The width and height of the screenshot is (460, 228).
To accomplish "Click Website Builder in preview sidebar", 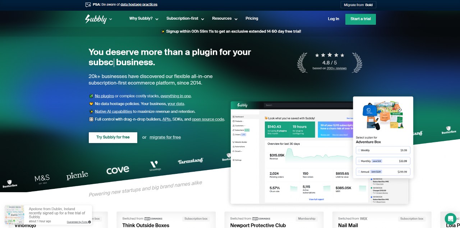I will (240, 142).
